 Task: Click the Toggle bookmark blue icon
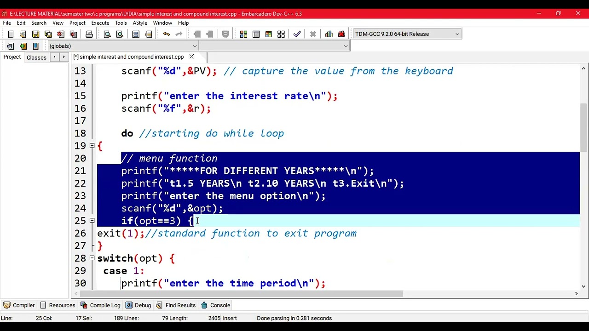point(35,46)
